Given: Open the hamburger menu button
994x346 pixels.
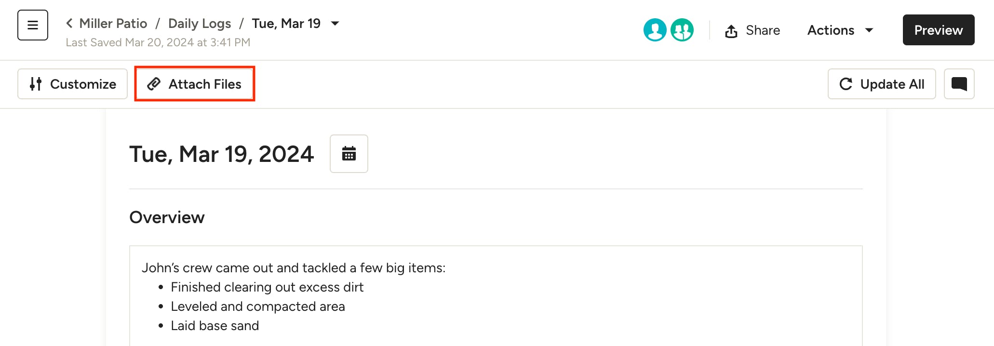Looking at the screenshot, I should 33,25.
